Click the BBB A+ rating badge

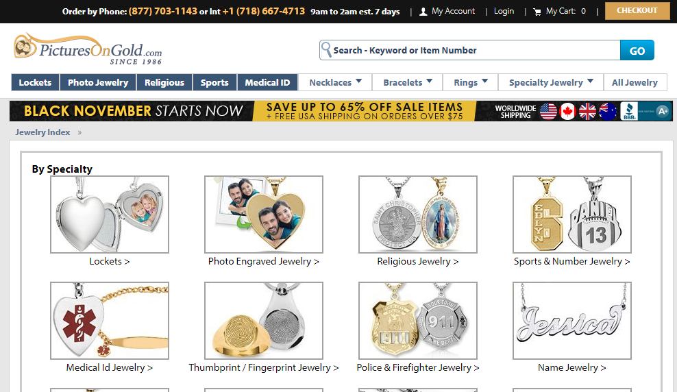point(645,112)
